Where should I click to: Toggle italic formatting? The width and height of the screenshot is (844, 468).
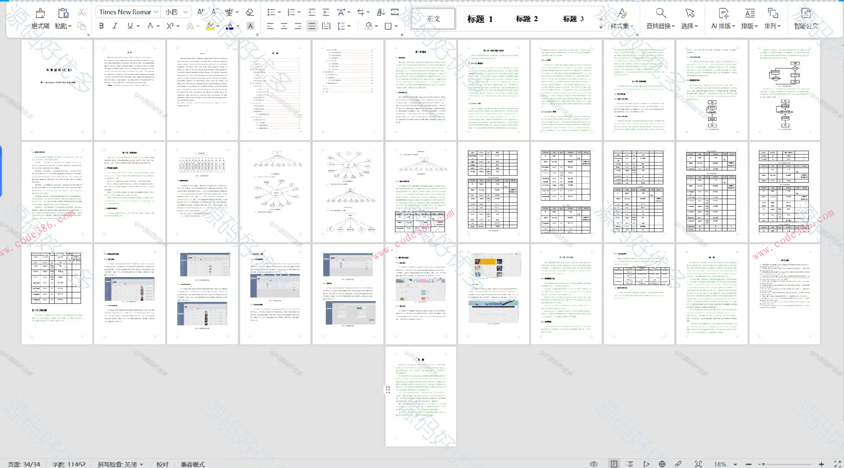tap(115, 26)
